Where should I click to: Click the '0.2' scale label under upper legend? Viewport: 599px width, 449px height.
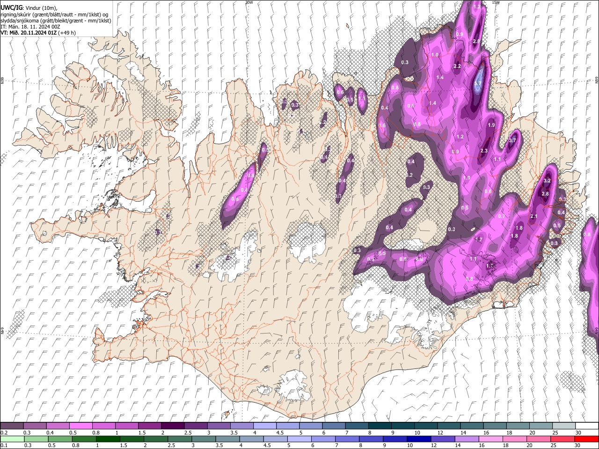point(3,433)
